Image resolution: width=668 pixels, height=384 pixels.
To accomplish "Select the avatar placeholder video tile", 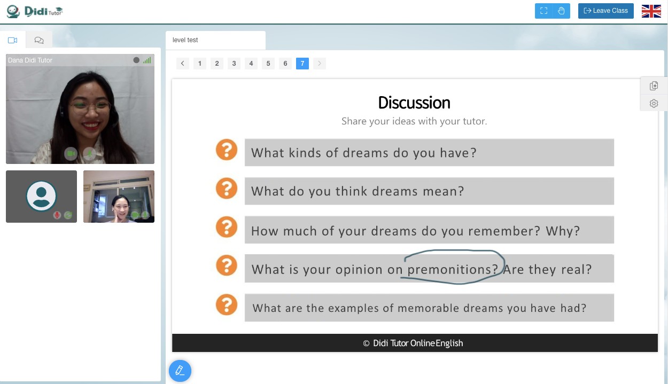I will click(x=41, y=197).
